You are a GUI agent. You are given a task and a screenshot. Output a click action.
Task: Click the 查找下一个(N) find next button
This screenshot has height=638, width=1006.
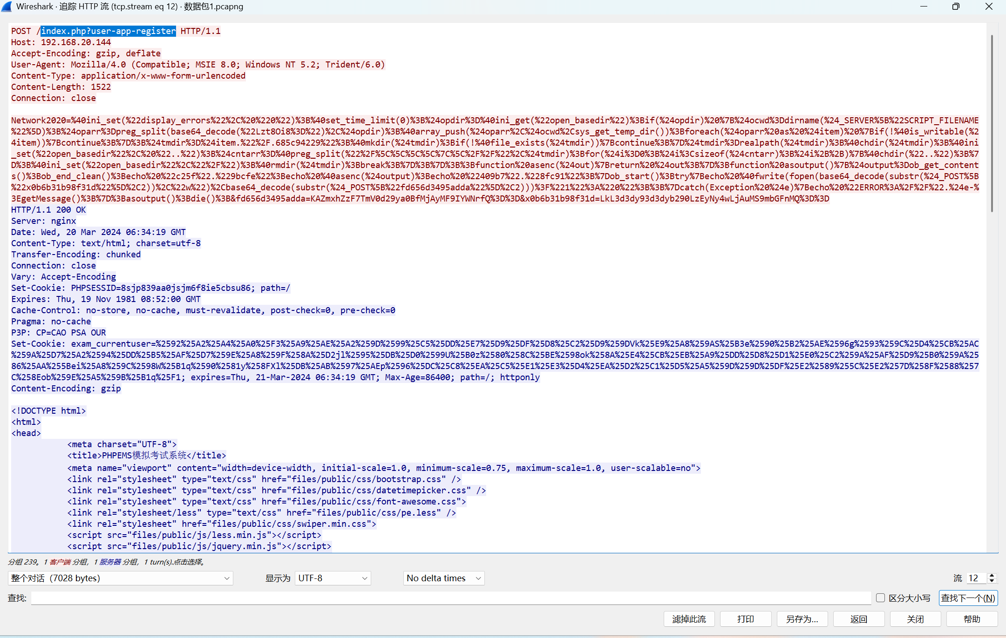(x=968, y=598)
